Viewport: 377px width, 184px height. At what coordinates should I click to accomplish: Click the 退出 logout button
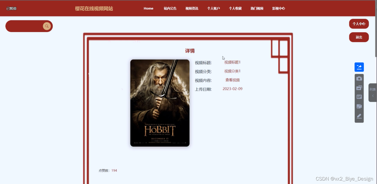point(359,37)
